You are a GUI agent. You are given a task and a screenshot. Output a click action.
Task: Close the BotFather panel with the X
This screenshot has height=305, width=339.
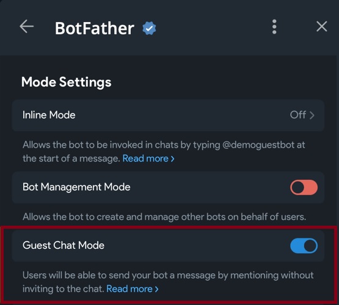[322, 27]
